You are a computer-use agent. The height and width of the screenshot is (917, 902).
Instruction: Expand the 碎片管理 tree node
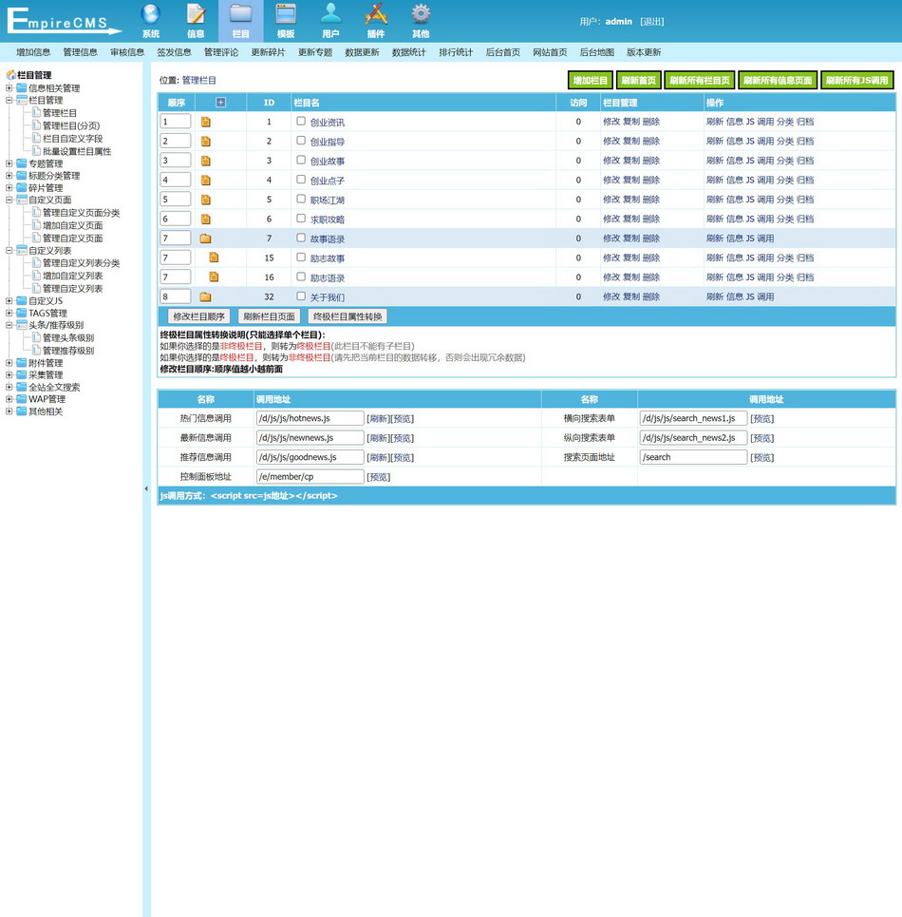[9, 188]
